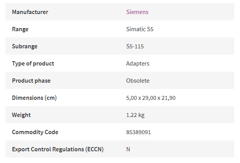Select the commodity code 85389091
Viewport: 240px width, 163px height.
click(139, 132)
